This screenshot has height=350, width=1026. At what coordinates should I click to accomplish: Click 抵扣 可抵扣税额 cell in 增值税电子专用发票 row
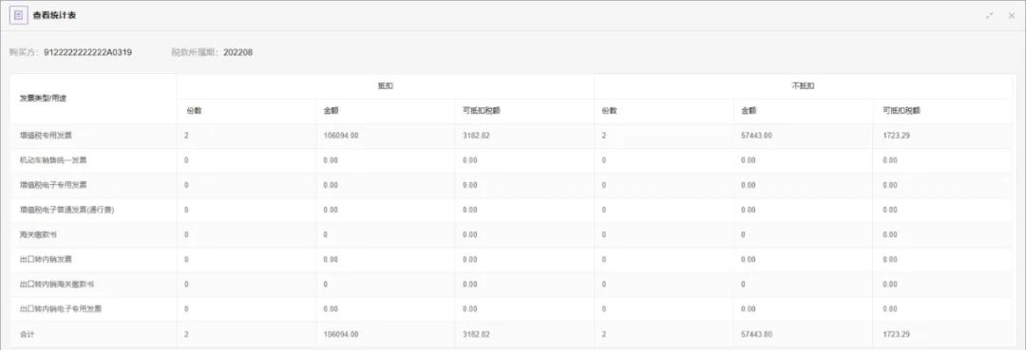click(x=470, y=185)
